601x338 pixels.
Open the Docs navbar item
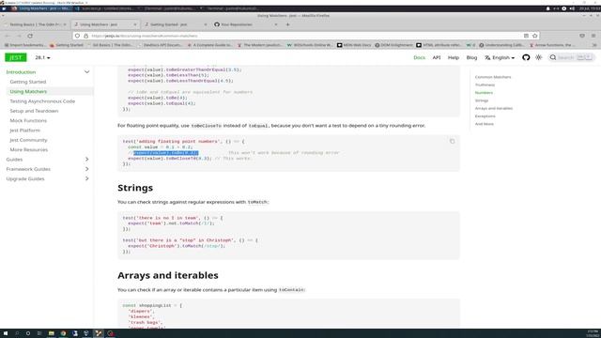click(x=420, y=57)
